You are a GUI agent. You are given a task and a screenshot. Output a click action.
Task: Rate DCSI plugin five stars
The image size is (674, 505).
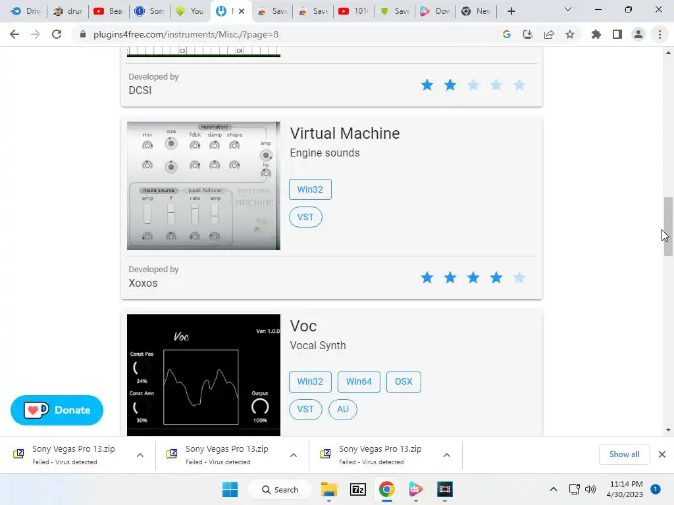(519, 85)
